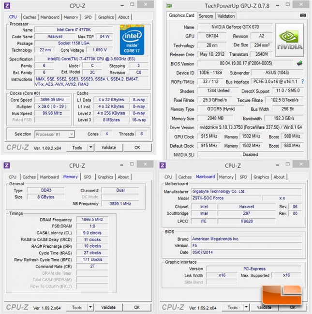Click the Name field showing Intel Core i7 4770K
This screenshot has height=314, width=312.
click(x=74, y=30)
